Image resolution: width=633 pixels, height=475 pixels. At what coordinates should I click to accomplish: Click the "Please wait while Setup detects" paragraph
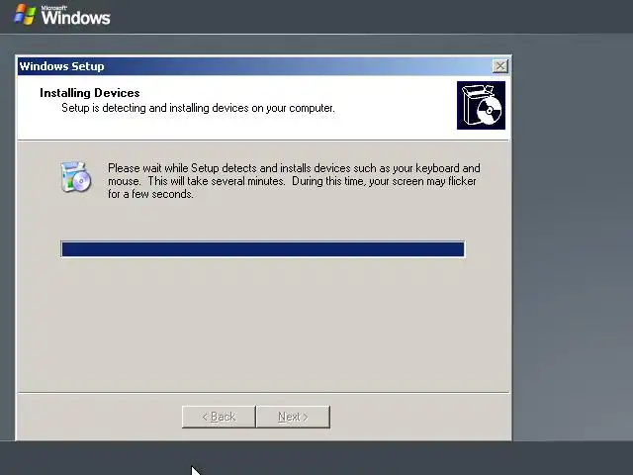[294, 181]
